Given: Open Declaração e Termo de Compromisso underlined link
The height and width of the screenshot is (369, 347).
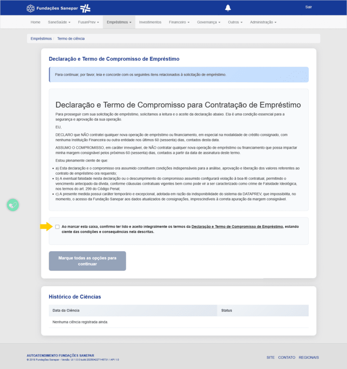Looking at the screenshot, I should (237, 227).
